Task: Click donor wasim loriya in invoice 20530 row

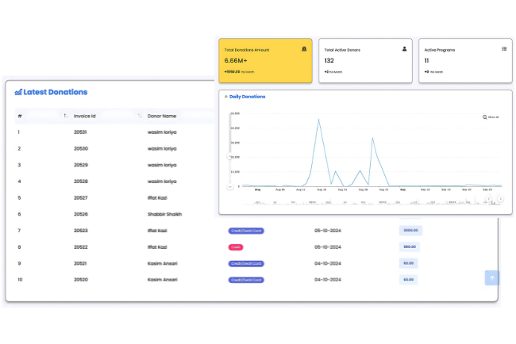Action: [x=162, y=148]
